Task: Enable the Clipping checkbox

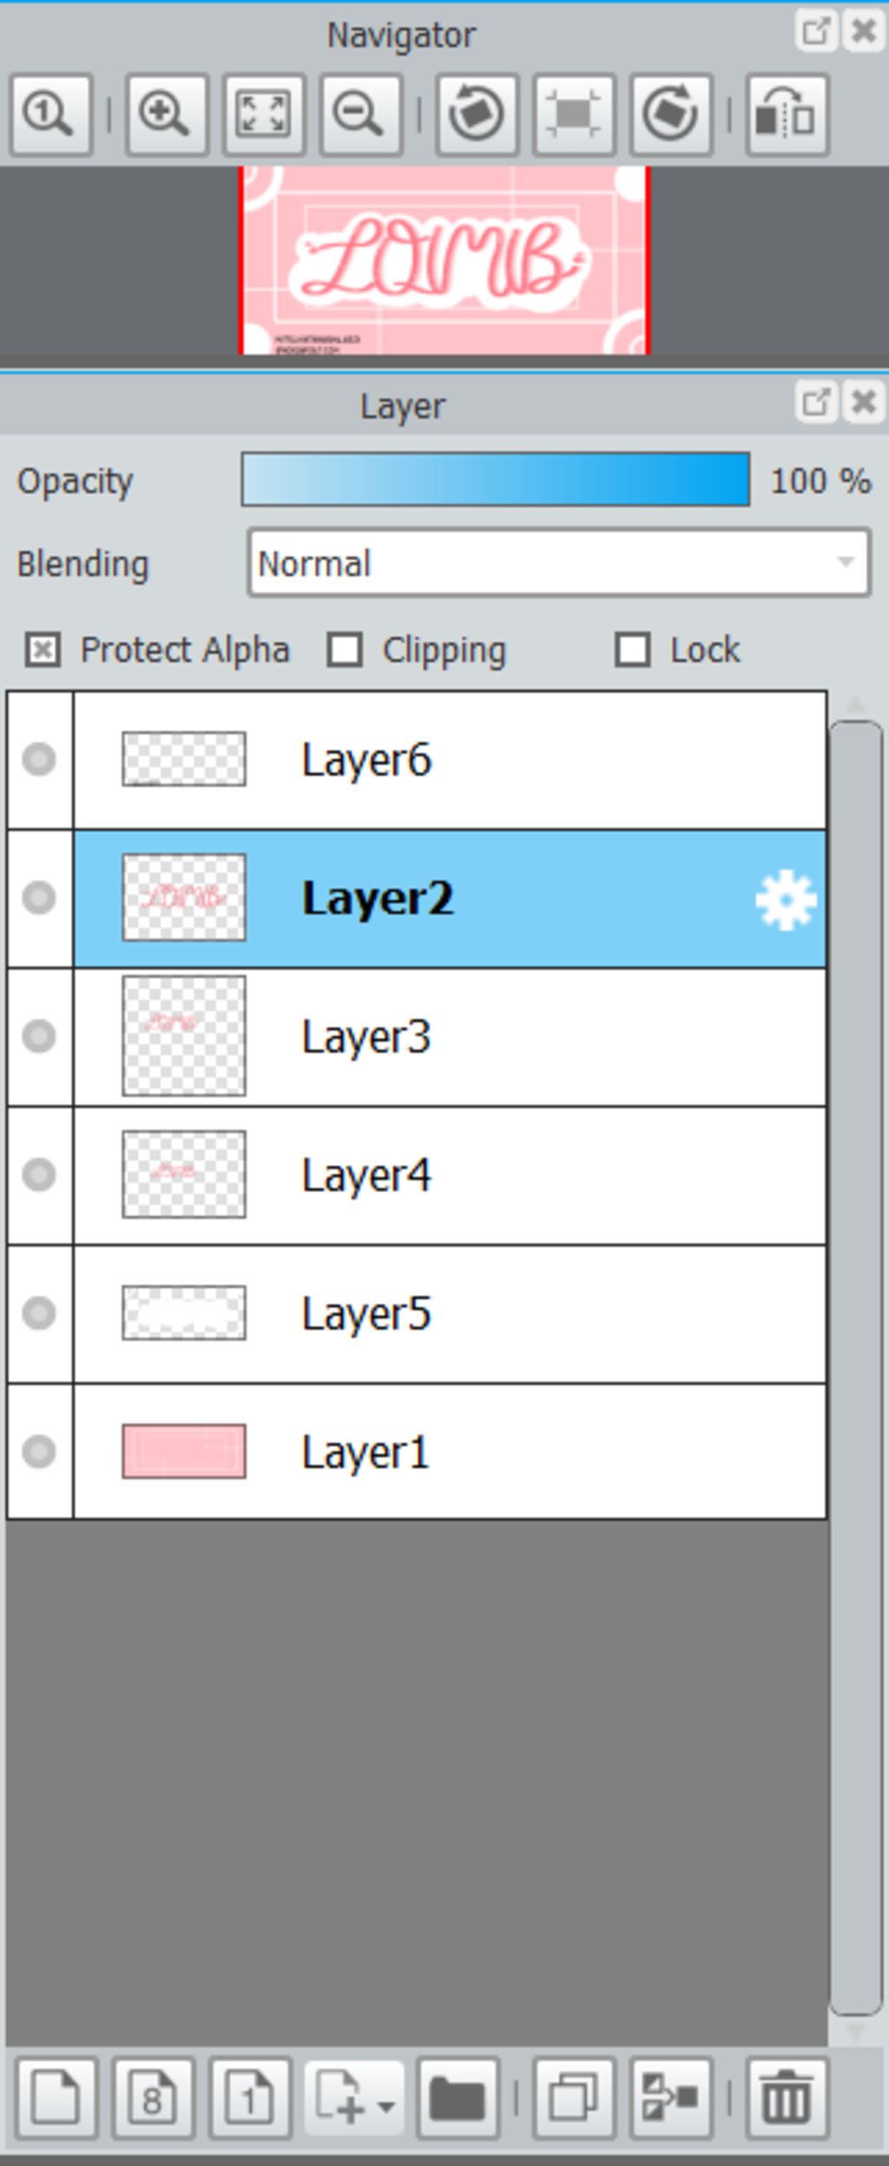Action: 345,650
